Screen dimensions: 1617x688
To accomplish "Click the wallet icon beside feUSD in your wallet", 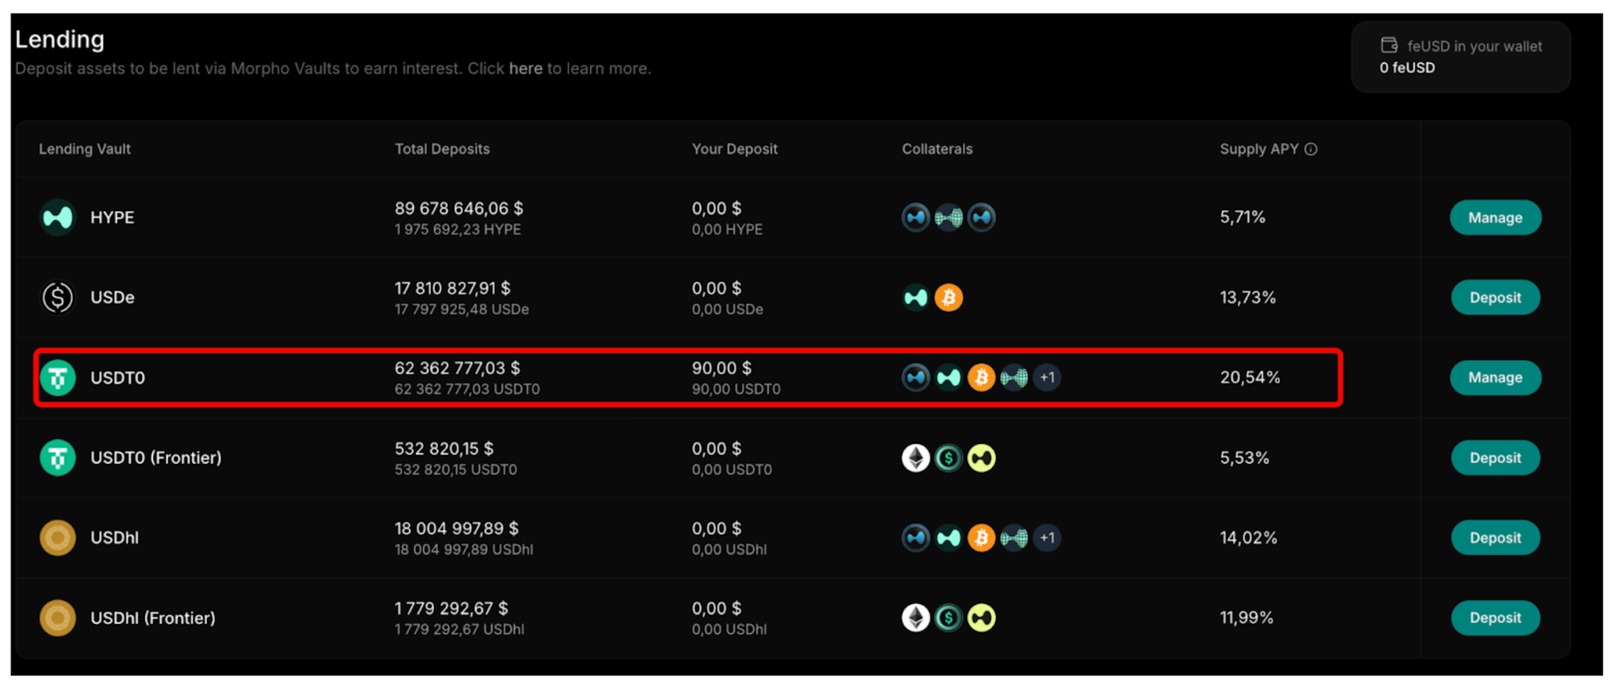I will (1389, 46).
